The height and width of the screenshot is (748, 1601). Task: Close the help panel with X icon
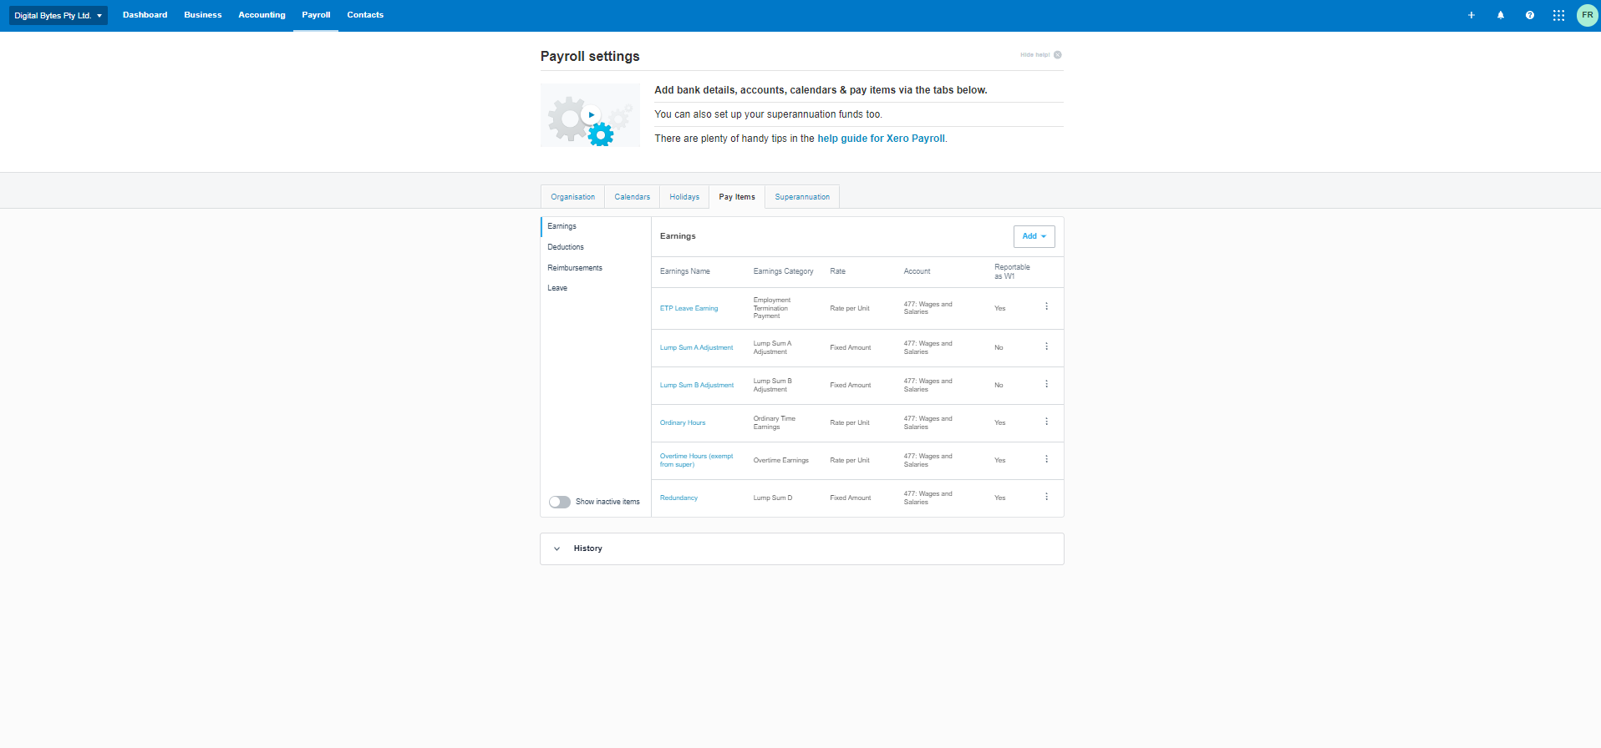pyautogui.click(x=1058, y=55)
